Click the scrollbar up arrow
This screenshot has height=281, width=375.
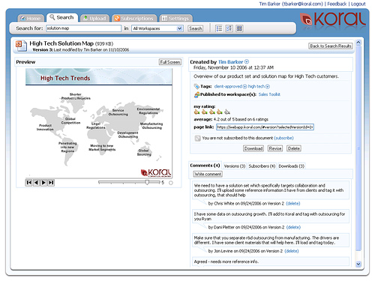(358, 43)
